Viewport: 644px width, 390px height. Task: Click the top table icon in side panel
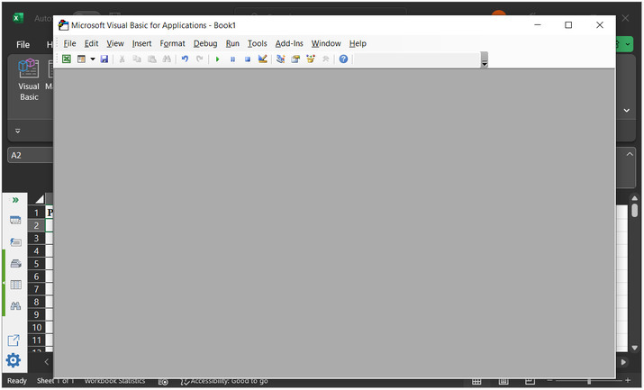pyautogui.click(x=15, y=221)
